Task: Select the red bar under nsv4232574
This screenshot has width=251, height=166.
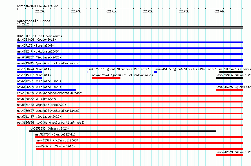Action: 106,78
